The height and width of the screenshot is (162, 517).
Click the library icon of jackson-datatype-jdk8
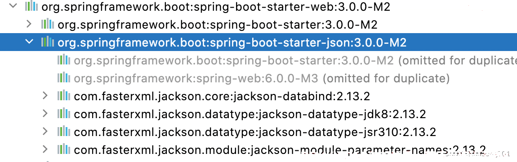tap(64, 114)
